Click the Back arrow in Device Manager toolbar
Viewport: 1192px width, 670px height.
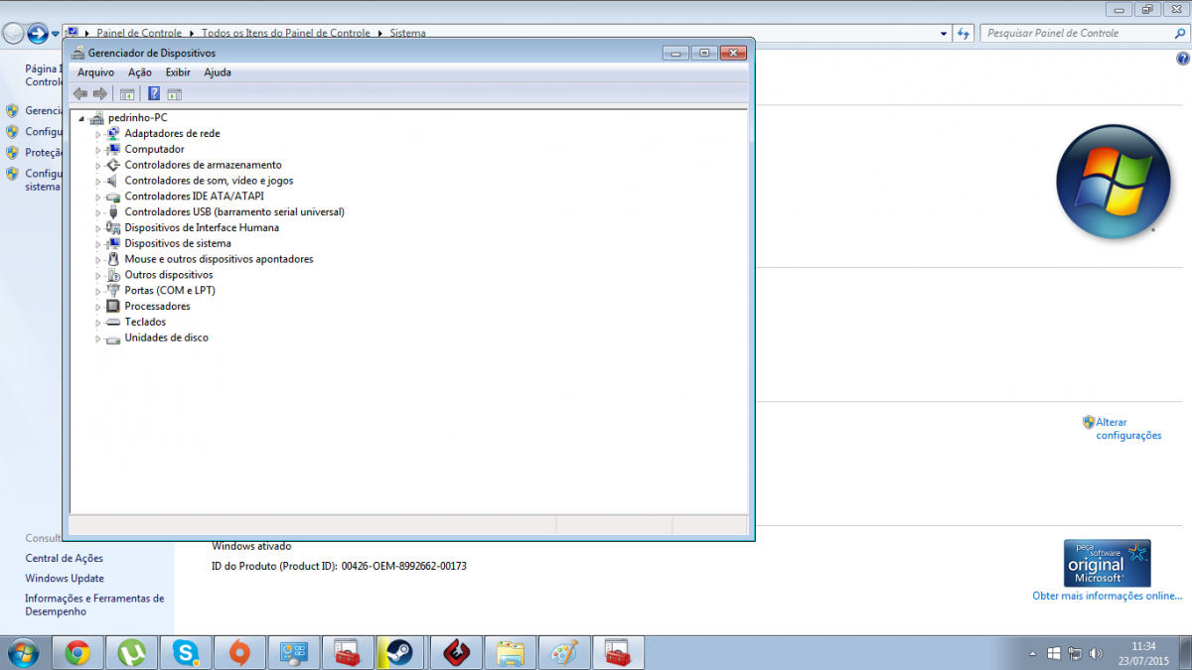click(80, 93)
